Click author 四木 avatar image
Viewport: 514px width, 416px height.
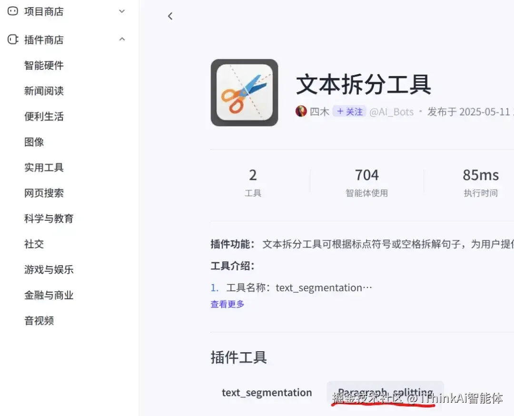coord(301,111)
